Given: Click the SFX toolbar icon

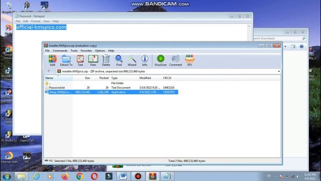Looking at the screenshot, I should click(x=190, y=60).
